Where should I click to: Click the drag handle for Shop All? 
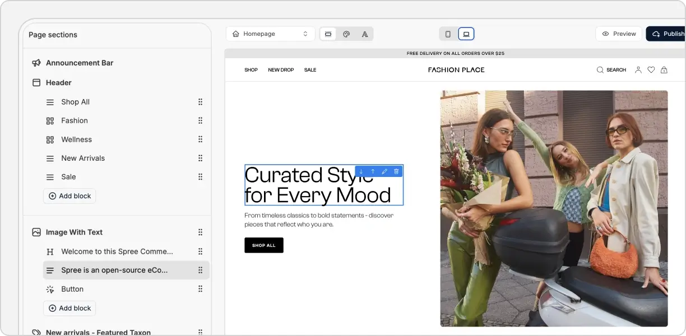(200, 102)
